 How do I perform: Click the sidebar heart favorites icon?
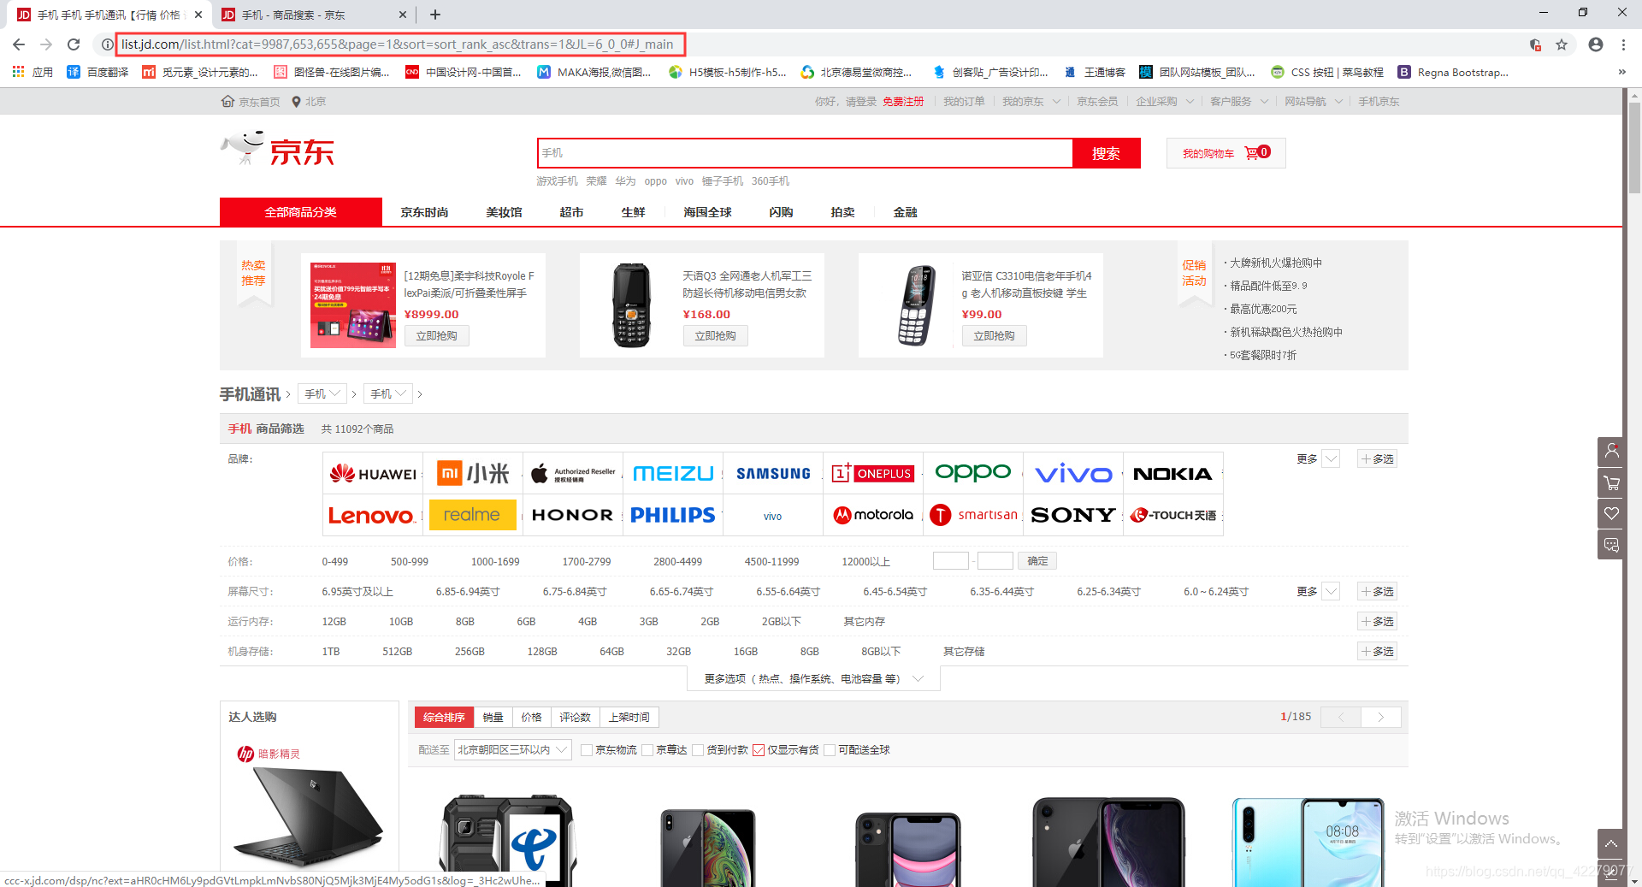click(x=1612, y=513)
